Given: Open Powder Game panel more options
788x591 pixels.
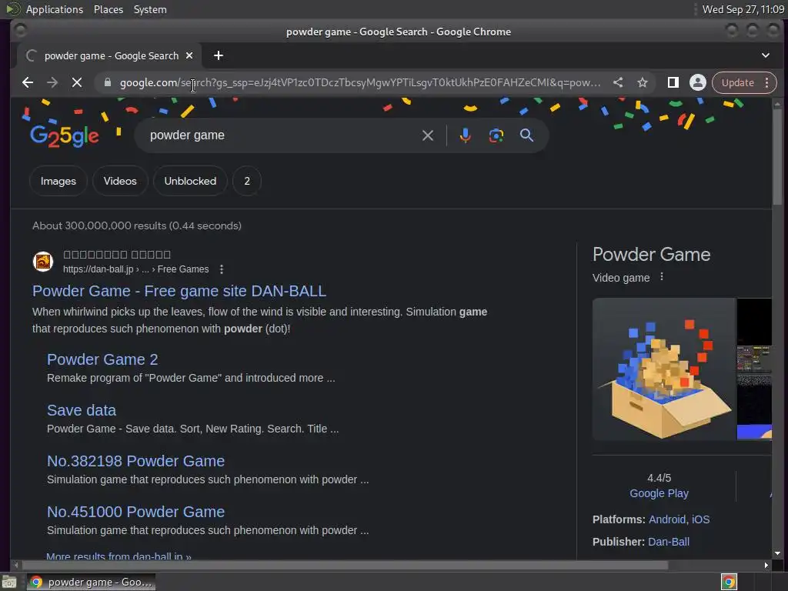Looking at the screenshot, I should click(662, 277).
